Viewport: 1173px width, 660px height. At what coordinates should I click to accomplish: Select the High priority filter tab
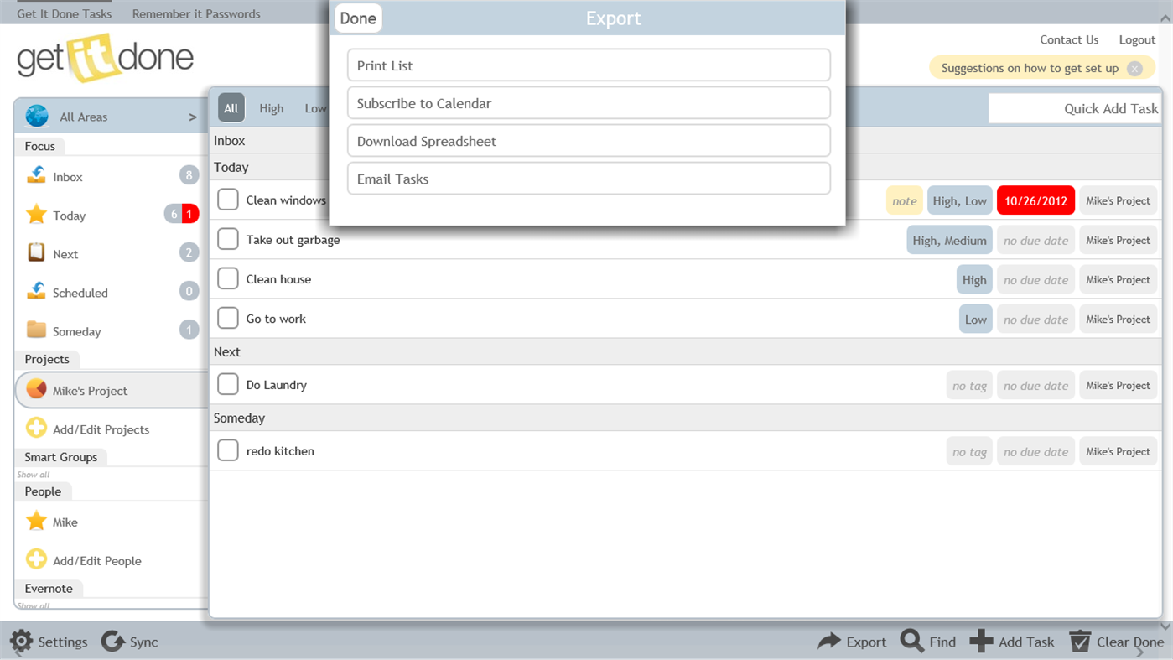tap(271, 107)
